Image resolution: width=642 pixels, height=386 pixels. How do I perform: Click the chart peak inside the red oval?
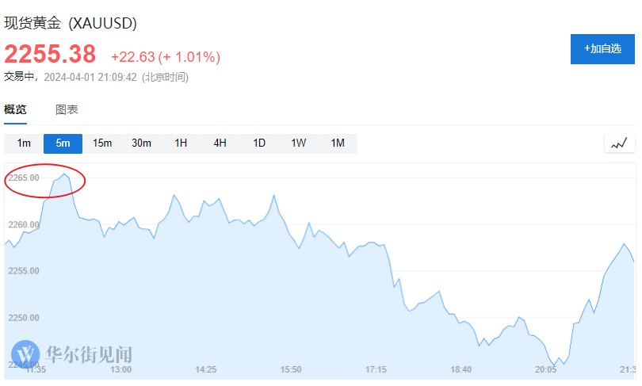[64, 174]
